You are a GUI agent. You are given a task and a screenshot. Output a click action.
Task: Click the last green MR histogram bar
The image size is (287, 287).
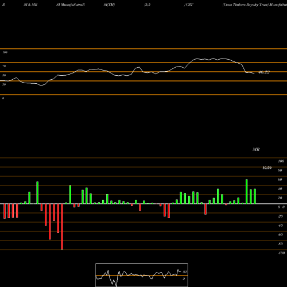(x=255, y=196)
